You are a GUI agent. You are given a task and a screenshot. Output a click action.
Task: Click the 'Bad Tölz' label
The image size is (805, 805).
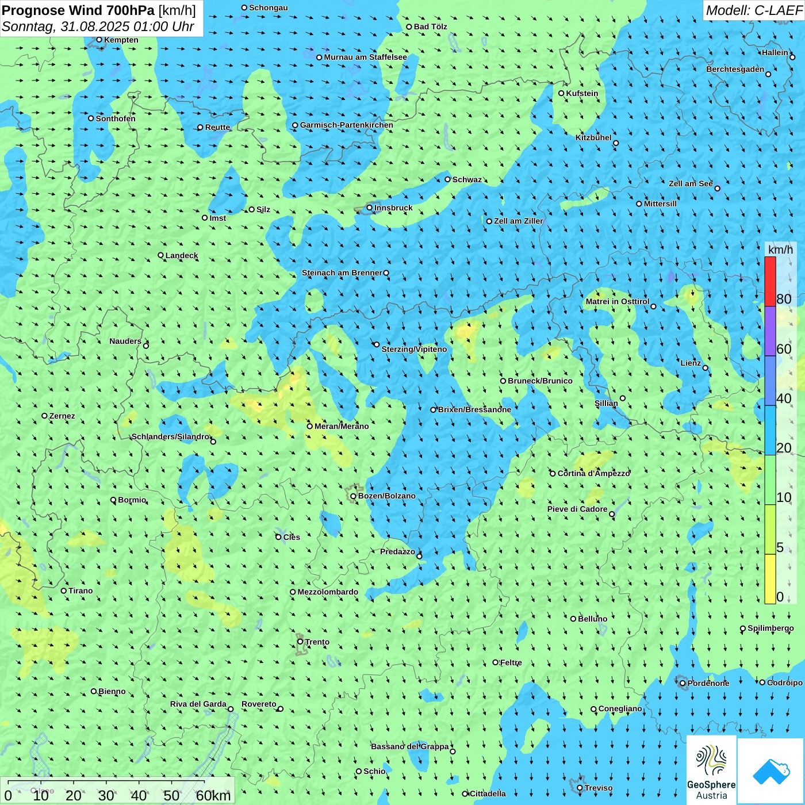coord(431,26)
